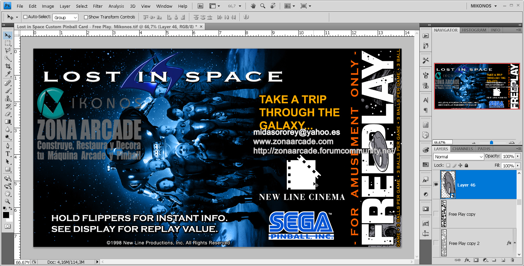524x266 pixels.
Task: Toggle Lock all padlock icon
Action: [466, 165]
